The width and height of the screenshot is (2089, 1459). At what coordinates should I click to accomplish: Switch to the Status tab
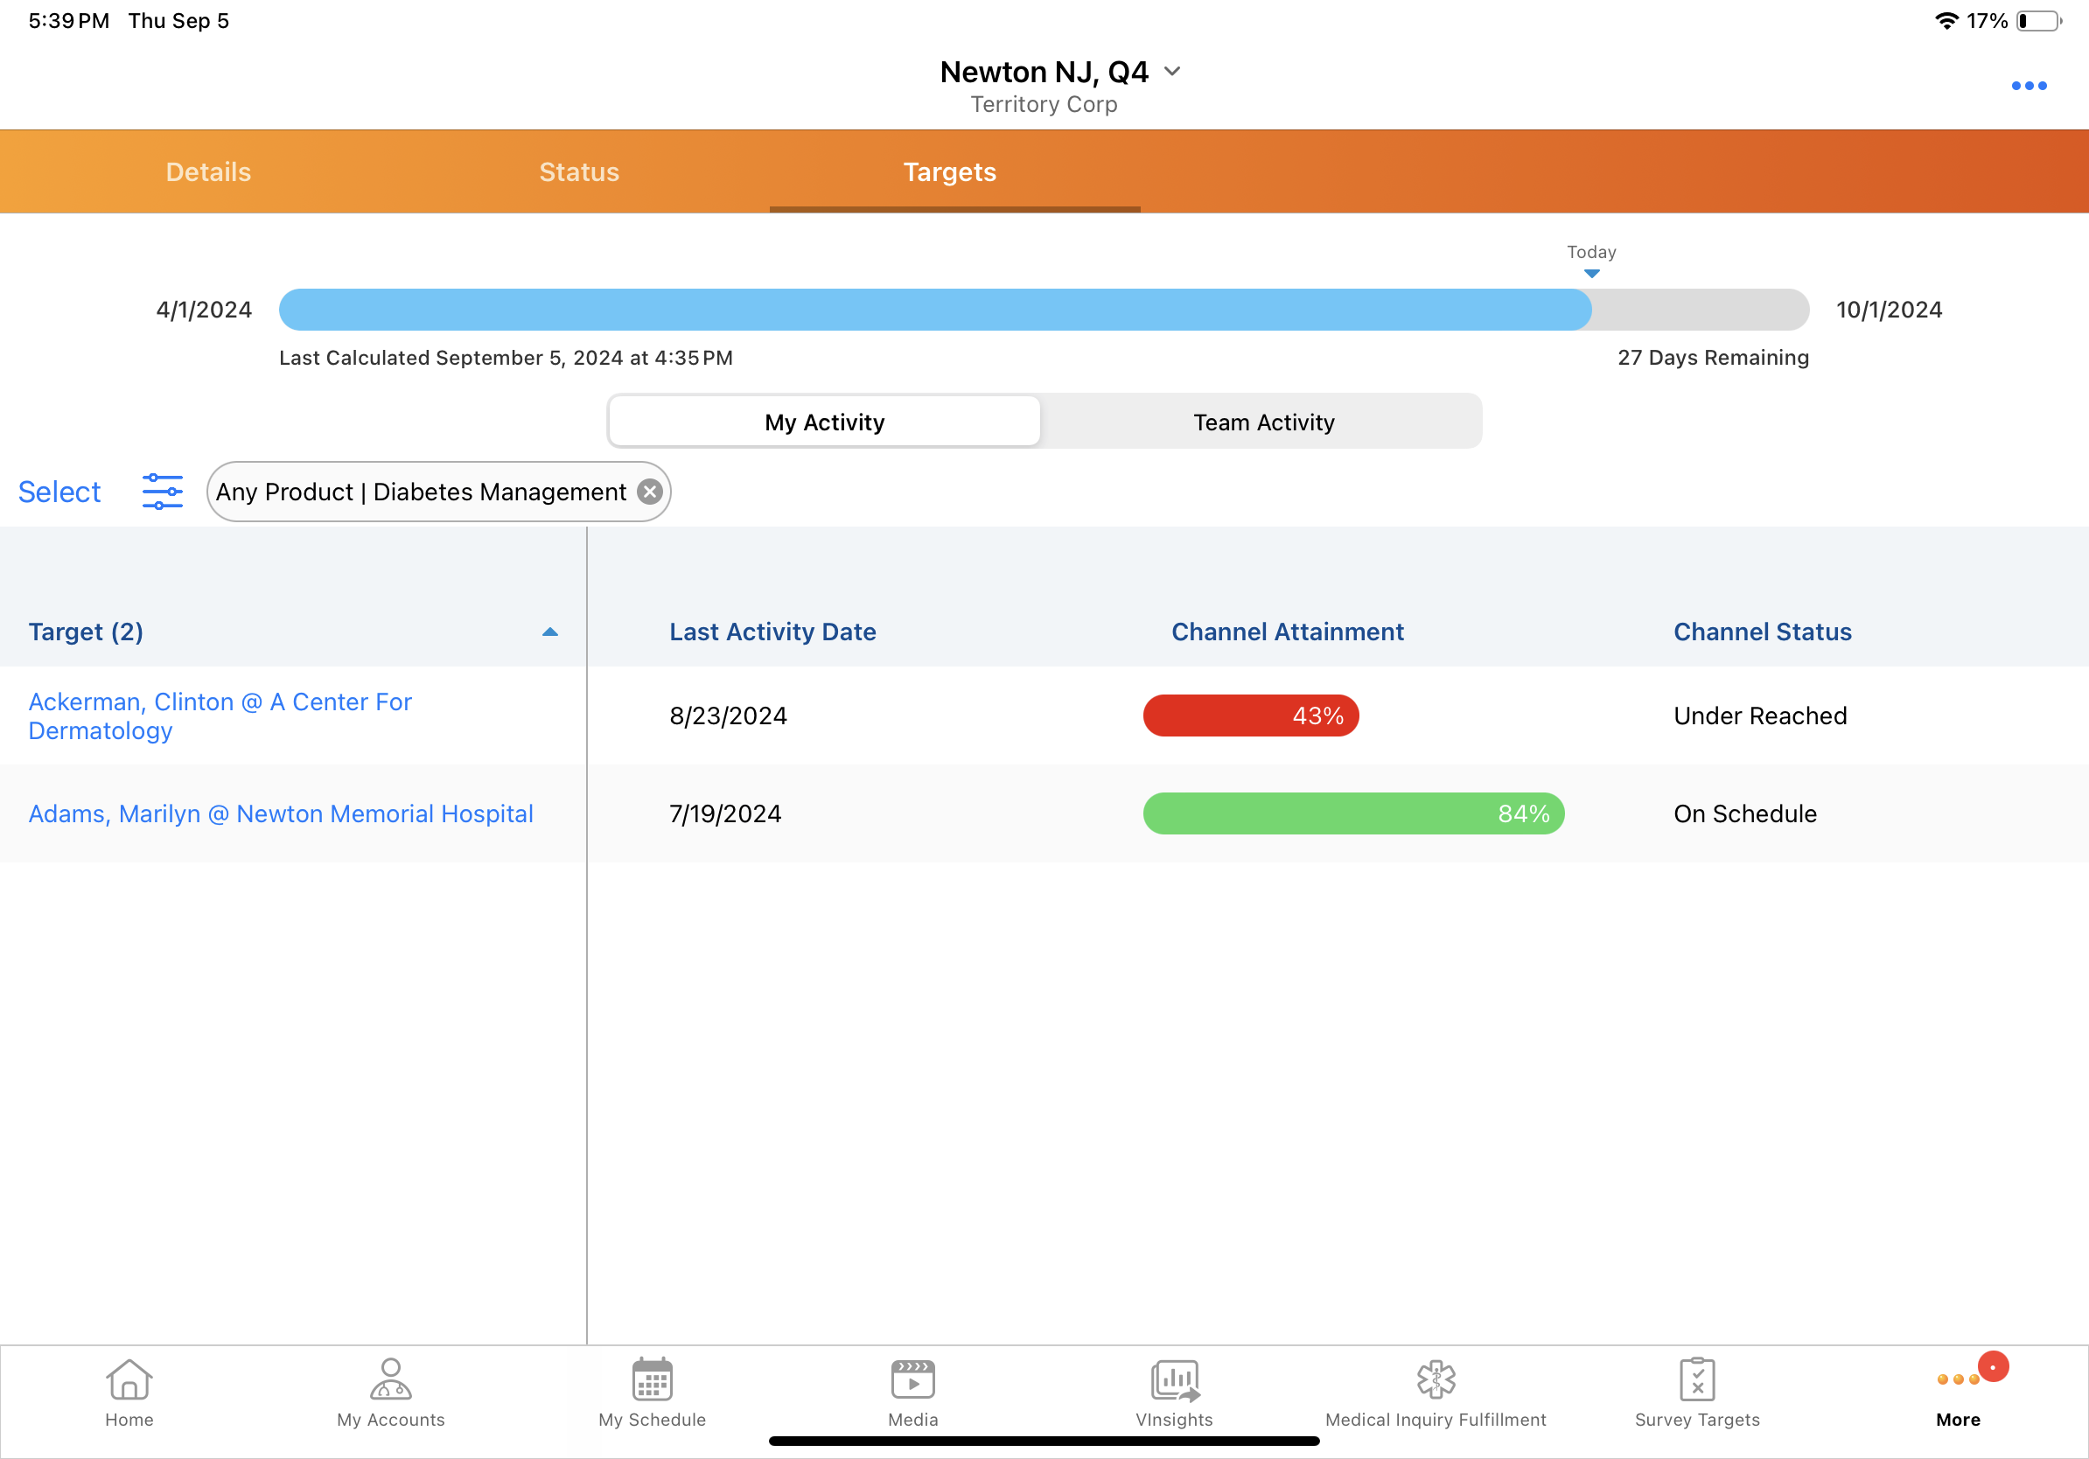click(578, 172)
